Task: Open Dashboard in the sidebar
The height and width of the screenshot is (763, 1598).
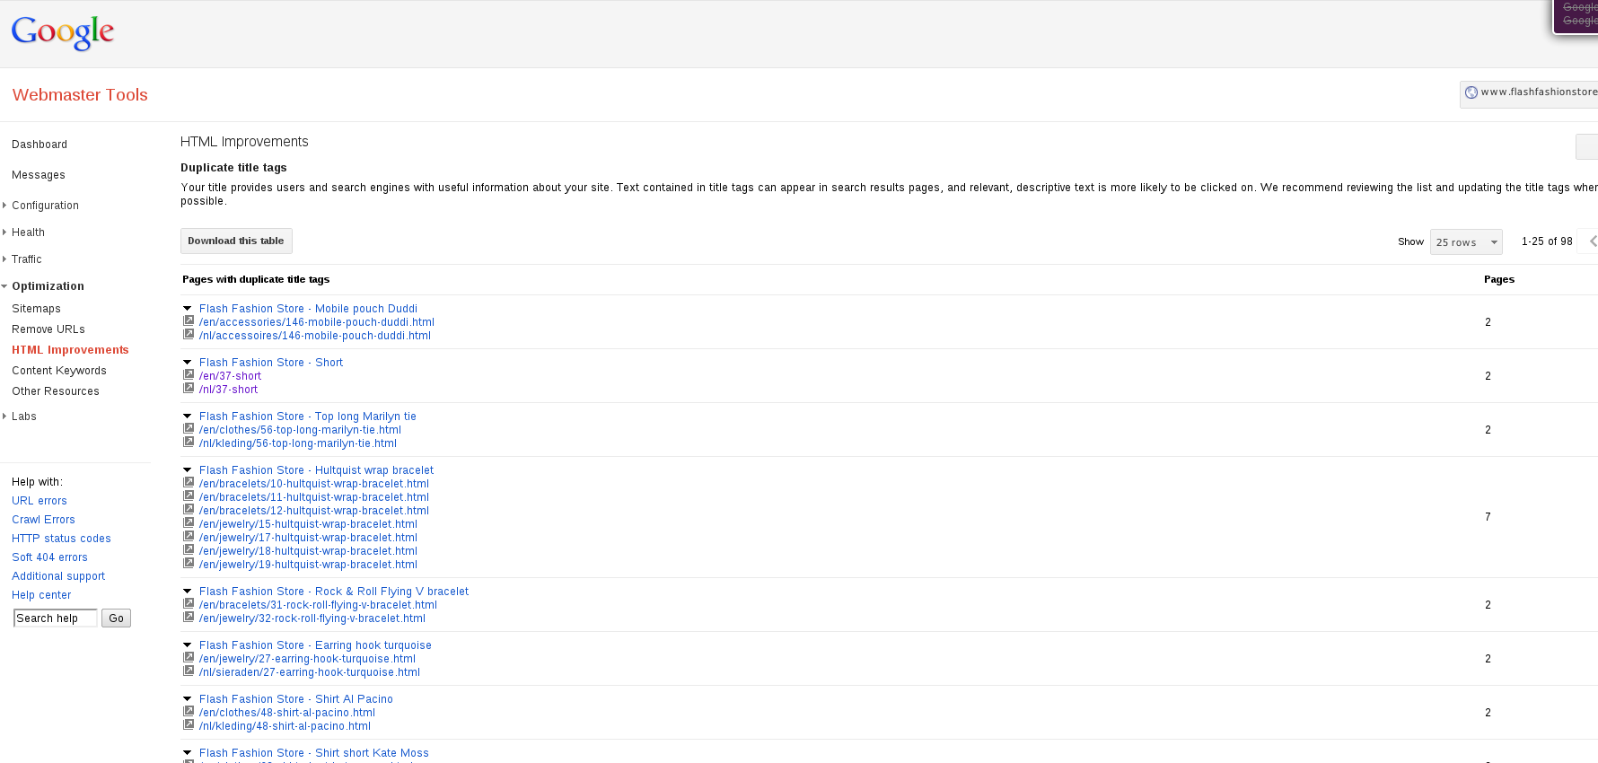Action: (x=40, y=145)
